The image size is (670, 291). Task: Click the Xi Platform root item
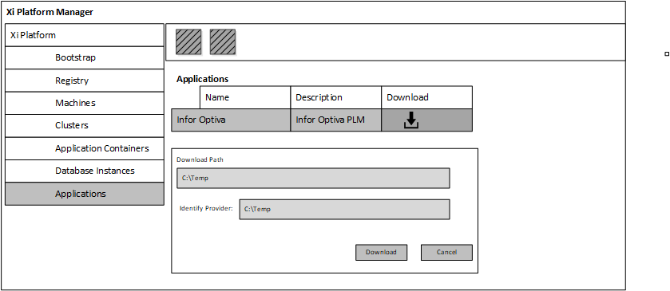point(84,35)
